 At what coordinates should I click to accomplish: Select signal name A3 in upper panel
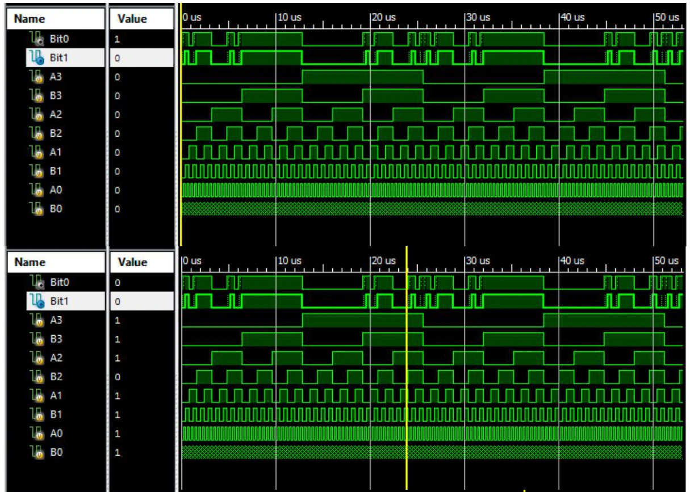55,77
